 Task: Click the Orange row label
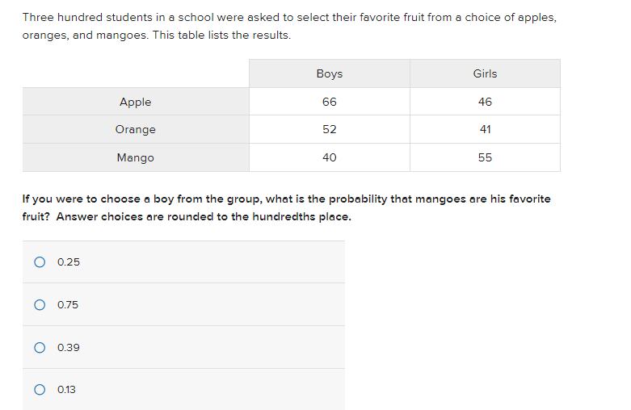pos(136,129)
